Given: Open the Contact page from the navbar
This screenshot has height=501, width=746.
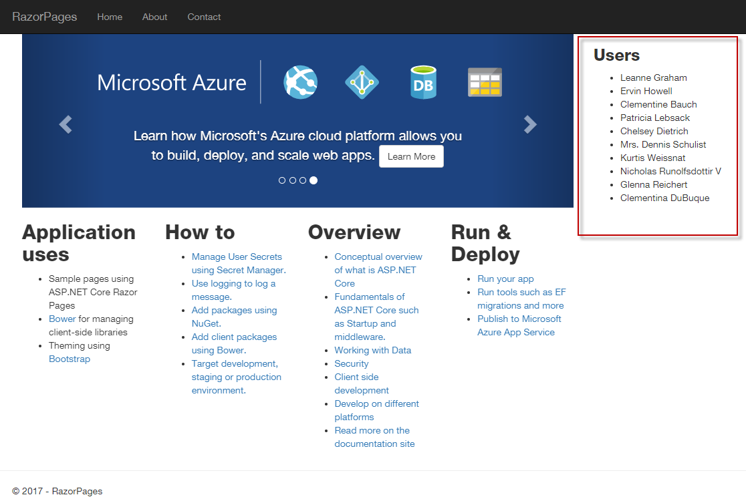Looking at the screenshot, I should [204, 17].
